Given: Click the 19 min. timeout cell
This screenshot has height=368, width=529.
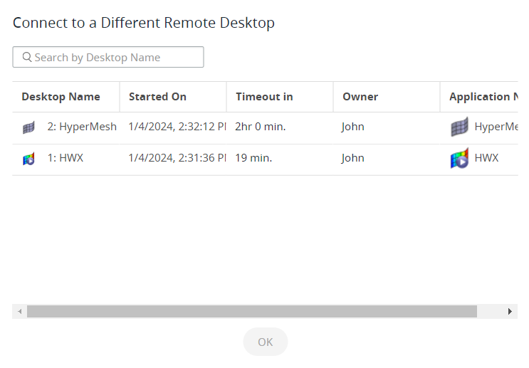Looking at the screenshot, I should [x=253, y=158].
